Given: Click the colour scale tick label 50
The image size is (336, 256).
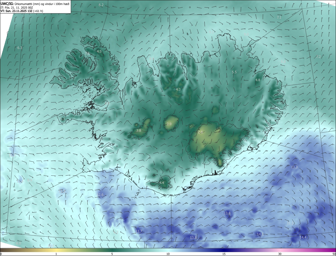Looking at the screenshot, I should [334, 254].
